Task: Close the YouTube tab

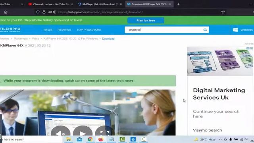Action: [22, 4]
